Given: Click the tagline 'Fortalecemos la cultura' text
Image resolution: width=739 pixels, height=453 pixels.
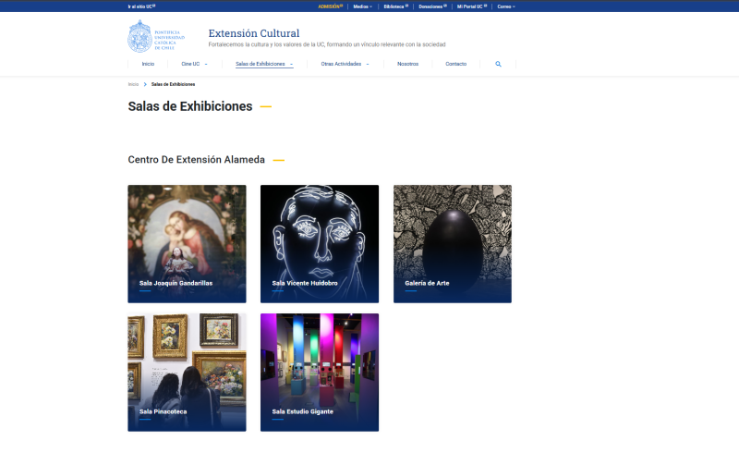Looking at the screenshot, I should [x=327, y=44].
